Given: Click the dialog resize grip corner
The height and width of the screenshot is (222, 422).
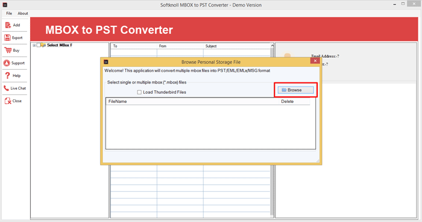Looking at the screenshot, I should [318, 161].
